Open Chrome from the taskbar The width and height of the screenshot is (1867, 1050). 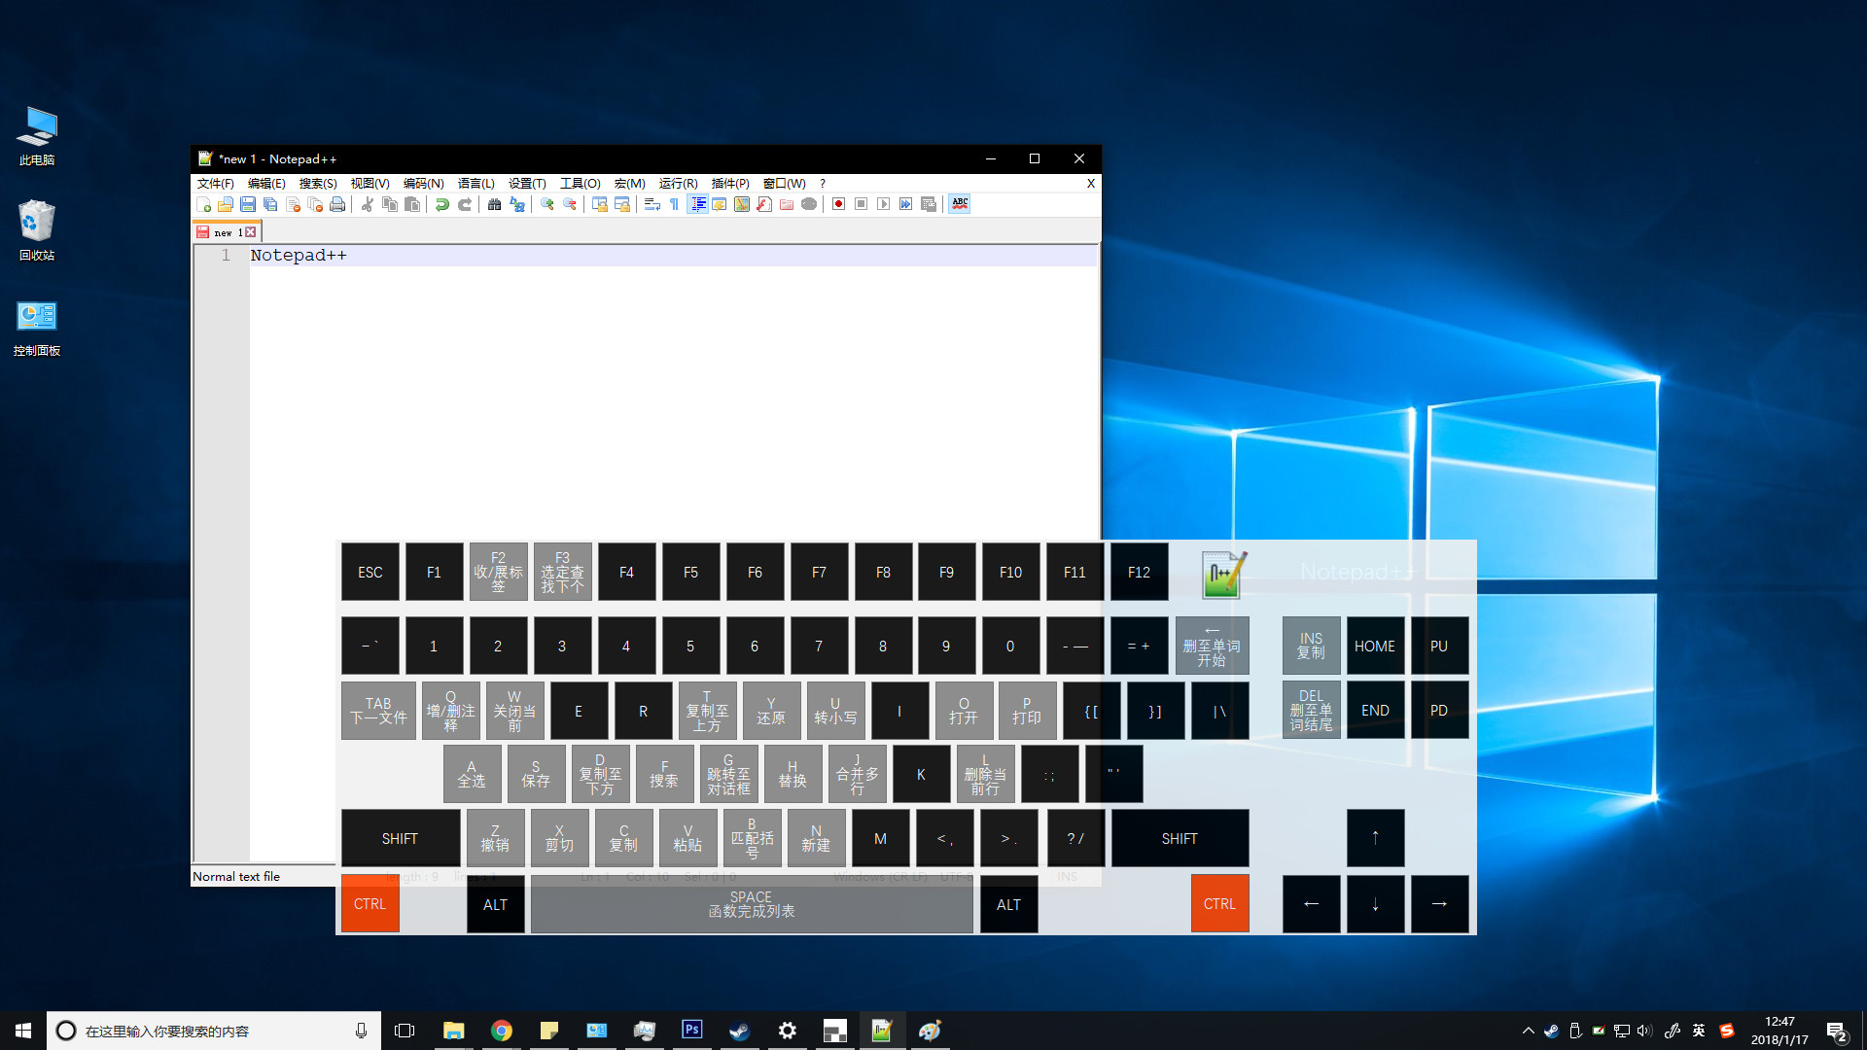[x=501, y=1031]
